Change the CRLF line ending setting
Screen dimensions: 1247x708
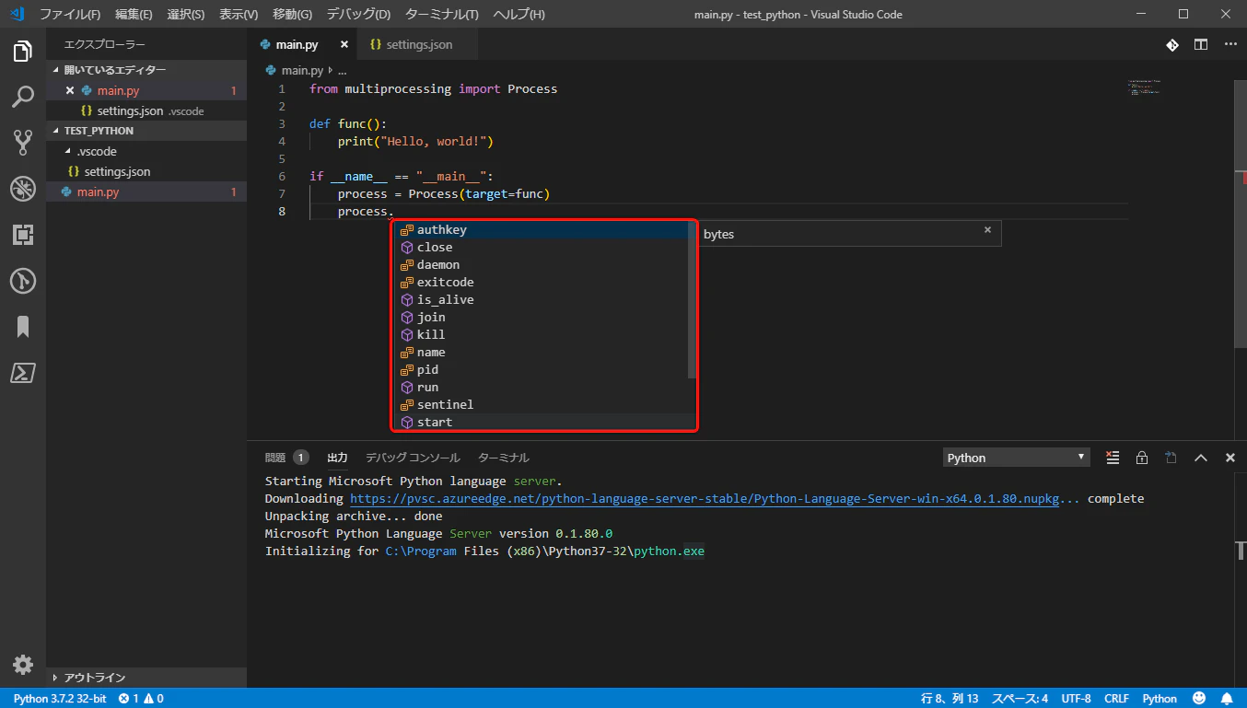(x=1116, y=698)
